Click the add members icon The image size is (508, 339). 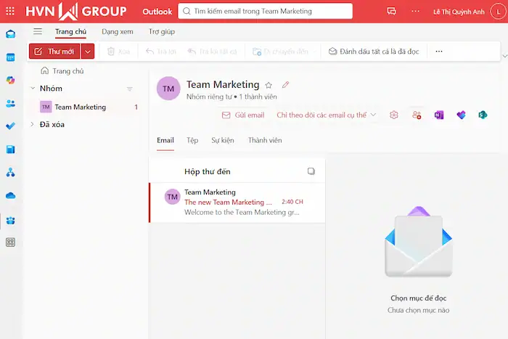(417, 115)
